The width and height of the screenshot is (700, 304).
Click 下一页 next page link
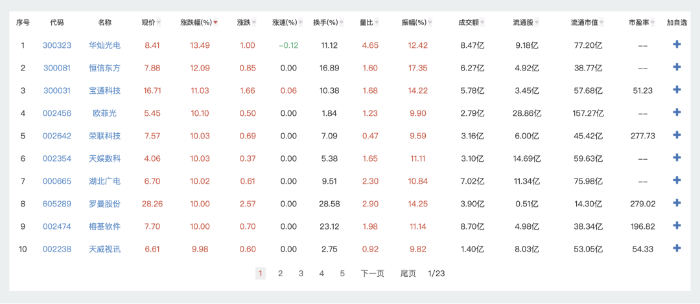(372, 274)
